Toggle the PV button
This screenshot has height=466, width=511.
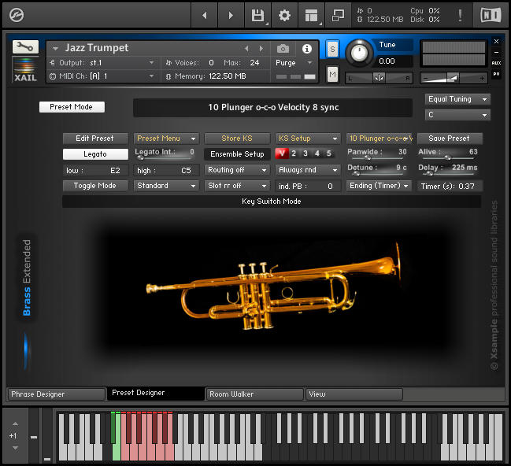(496, 74)
